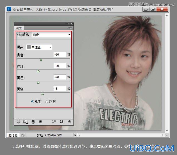The height and width of the screenshot is (155, 177).
Task: Click the 黑色 slider handle
Action: pos(43,94)
